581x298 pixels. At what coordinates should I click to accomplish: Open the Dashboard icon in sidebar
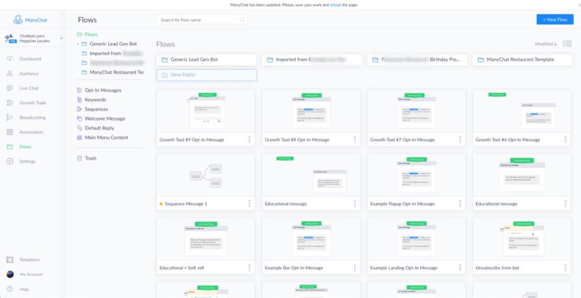pyautogui.click(x=10, y=59)
